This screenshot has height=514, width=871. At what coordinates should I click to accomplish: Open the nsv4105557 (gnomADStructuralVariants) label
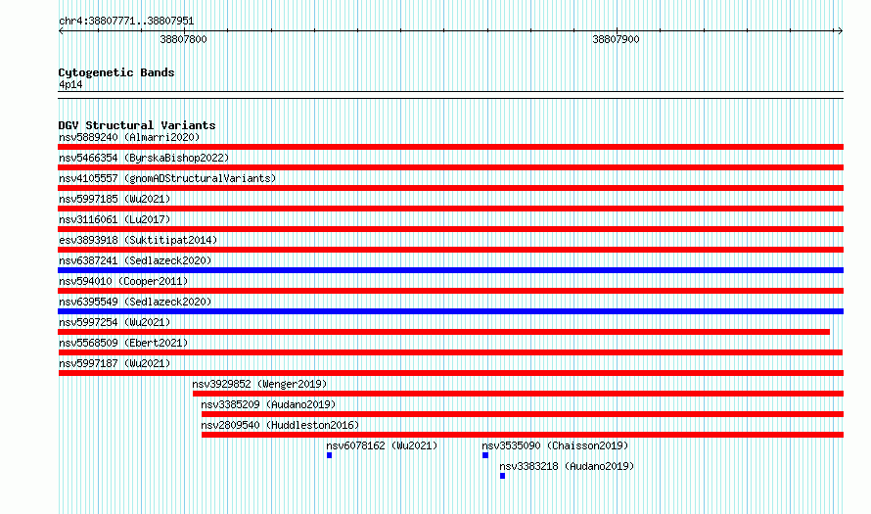point(167,178)
